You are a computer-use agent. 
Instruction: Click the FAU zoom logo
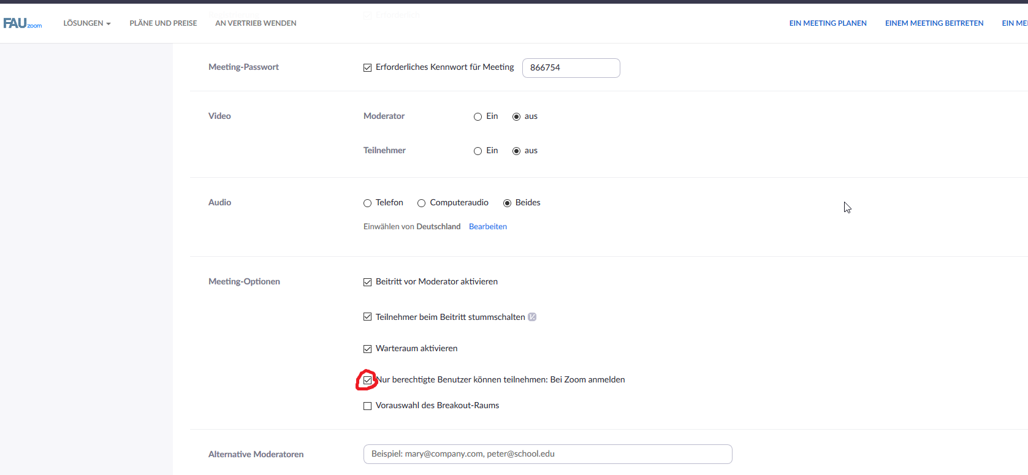(23, 23)
